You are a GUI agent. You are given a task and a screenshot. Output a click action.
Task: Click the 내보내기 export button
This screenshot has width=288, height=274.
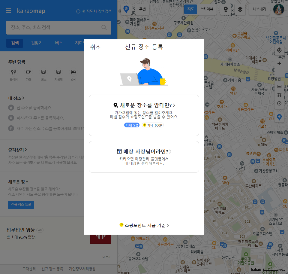[x=259, y=9]
